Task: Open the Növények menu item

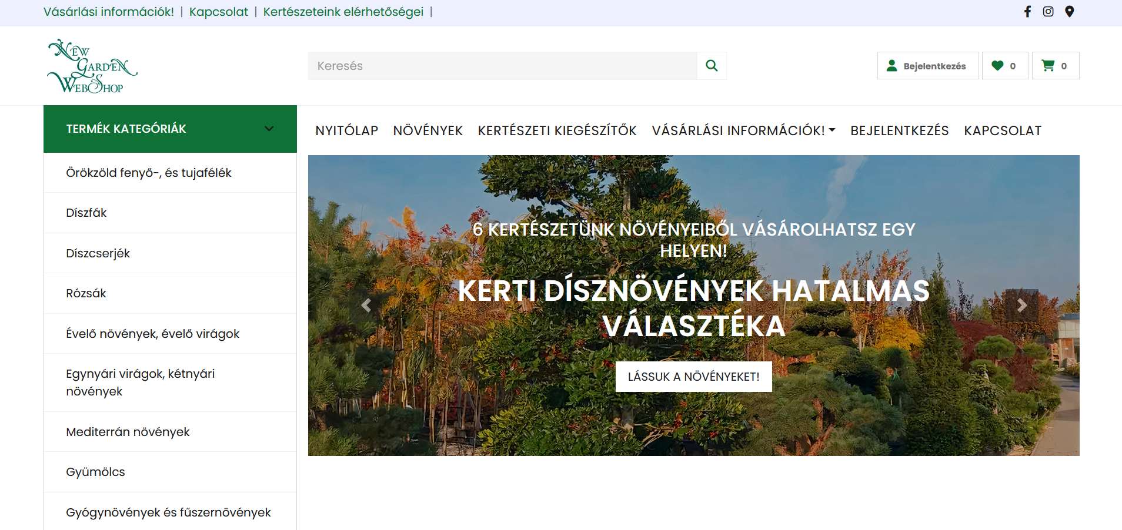Action: click(x=428, y=130)
